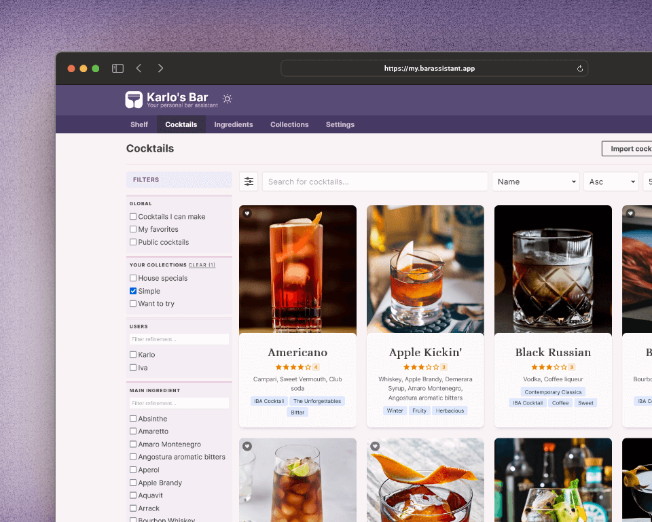Tick the Apple Brandy checkbox
Image resolution: width=652 pixels, height=522 pixels.
tap(133, 483)
